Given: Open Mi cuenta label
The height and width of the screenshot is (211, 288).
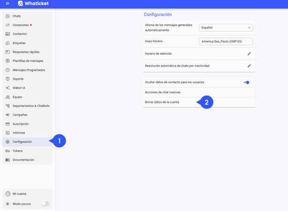Looking at the screenshot, I should pos(19,194).
